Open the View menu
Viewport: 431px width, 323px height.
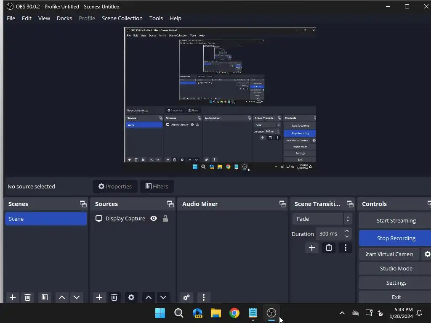tap(44, 19)
